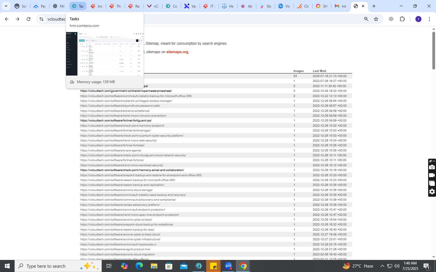The width and height of the screenshot is (436, 272).
Task: Click the taskbar 'Type here to search' box
Action: tap(58, 266)
